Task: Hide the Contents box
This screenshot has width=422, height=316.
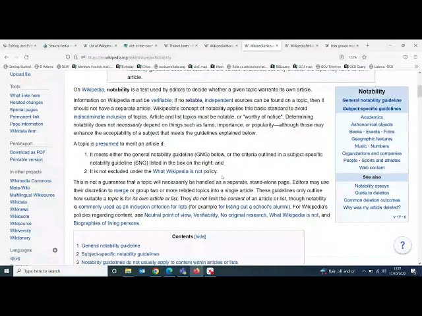Action: (x=200, y=236)
